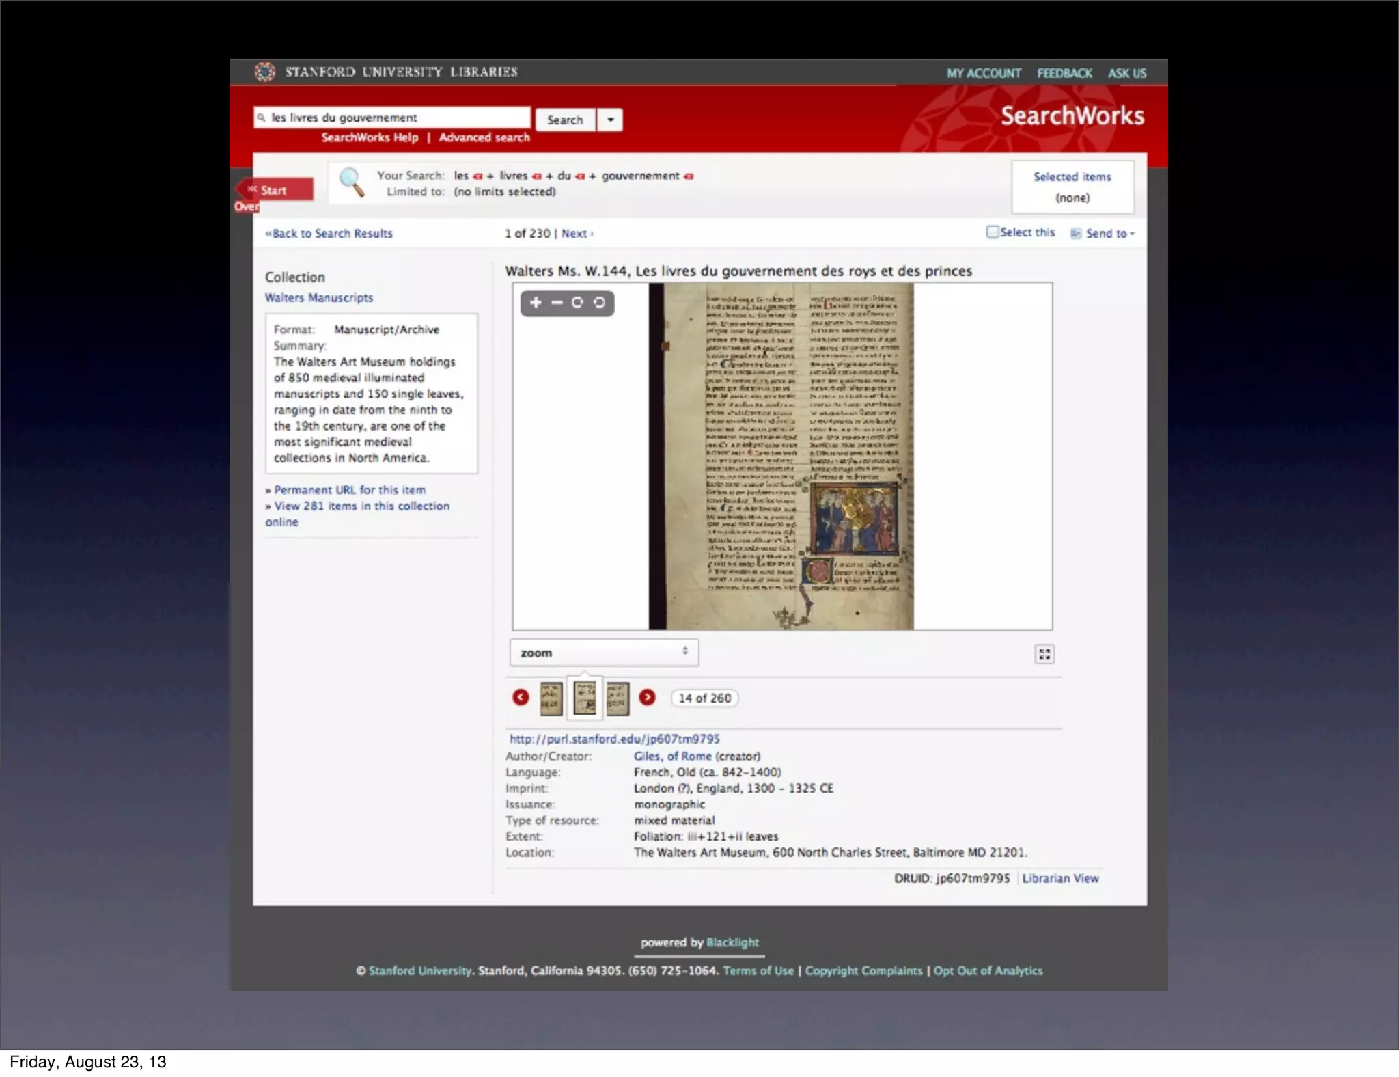Image resolution: width=1399 pixels, height=1077 pixels.
Task: Go Back to Search Results
Action: (x=329, y=234)
